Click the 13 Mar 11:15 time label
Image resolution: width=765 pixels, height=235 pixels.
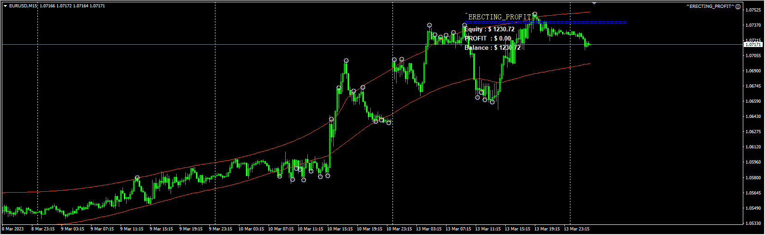click(x=488, y=229)
